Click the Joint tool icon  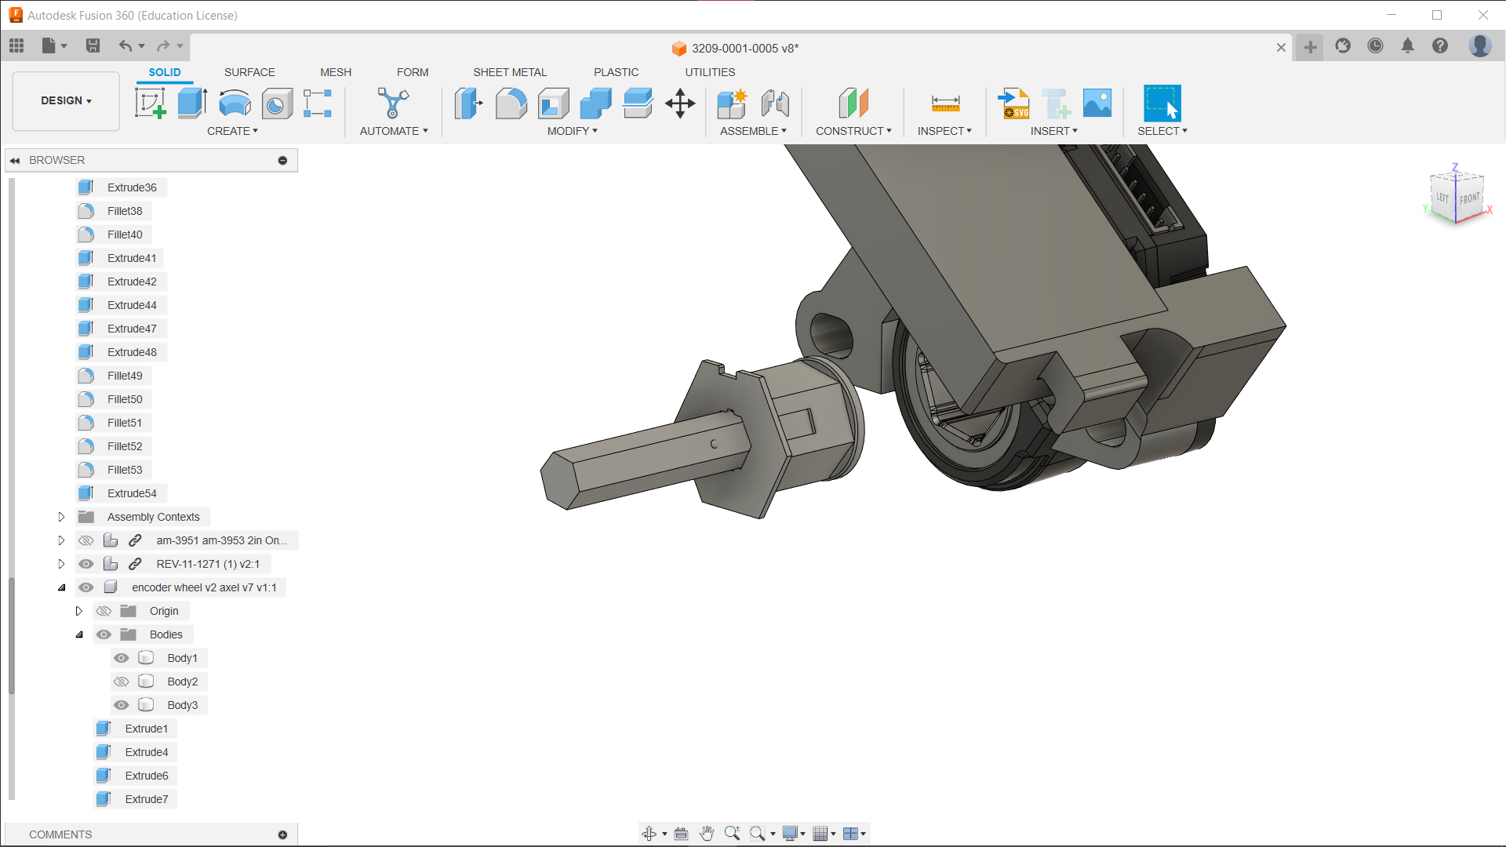coord(775,103)
